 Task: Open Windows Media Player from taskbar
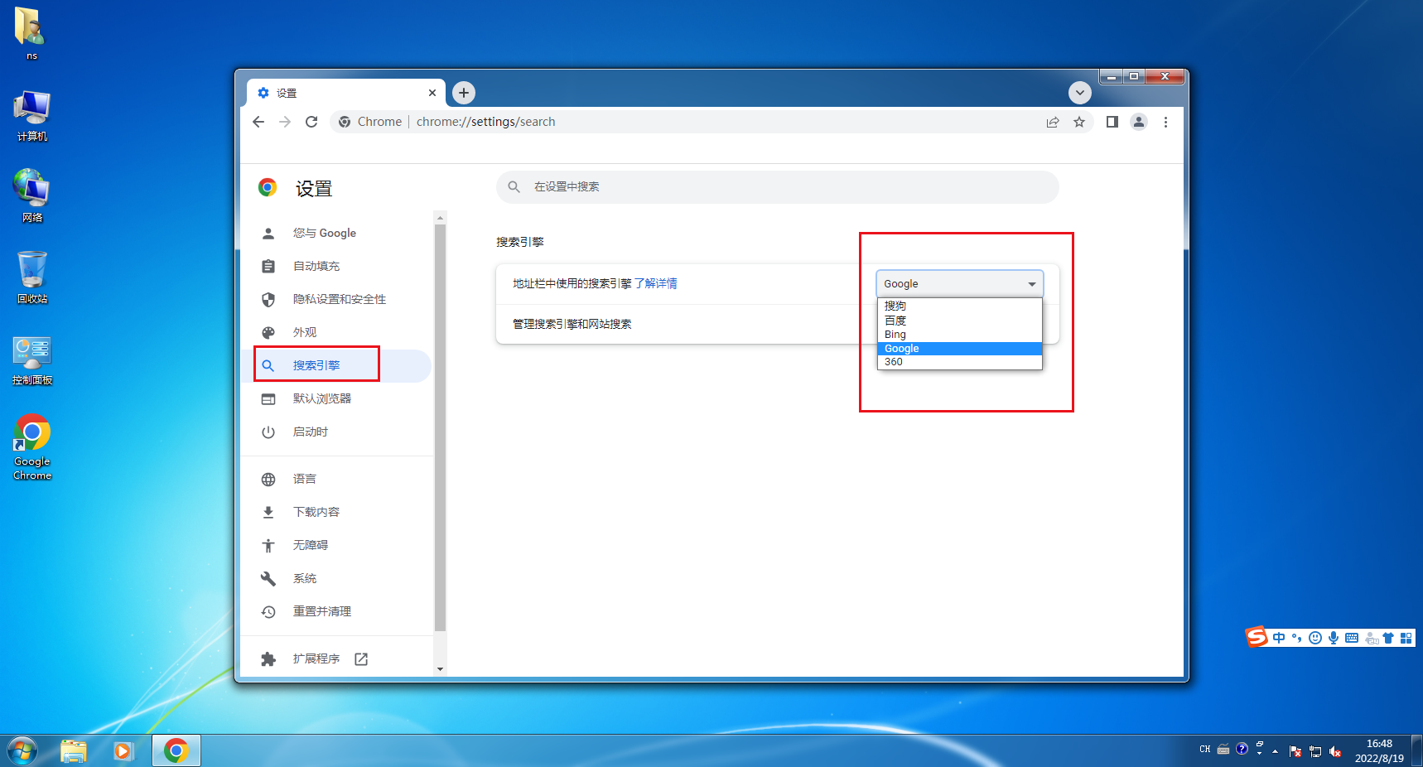click(123, 751)
